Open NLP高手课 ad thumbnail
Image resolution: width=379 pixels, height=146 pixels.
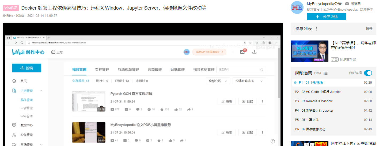coord(309,52)
